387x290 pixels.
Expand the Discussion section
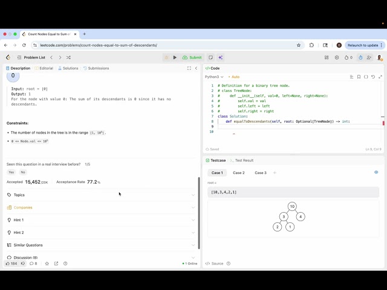point(101,257)
